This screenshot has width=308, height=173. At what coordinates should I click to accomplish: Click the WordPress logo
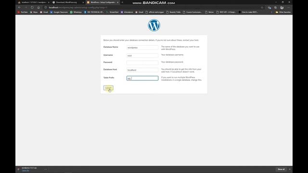(154, 25)
